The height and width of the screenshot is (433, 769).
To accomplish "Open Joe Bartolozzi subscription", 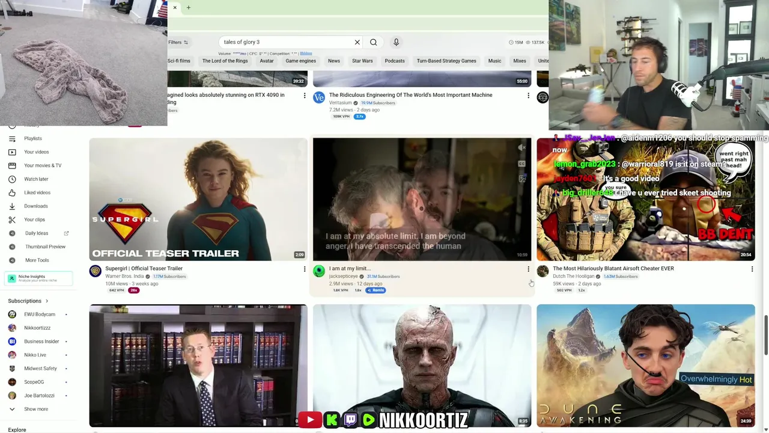I will (39, 396).
